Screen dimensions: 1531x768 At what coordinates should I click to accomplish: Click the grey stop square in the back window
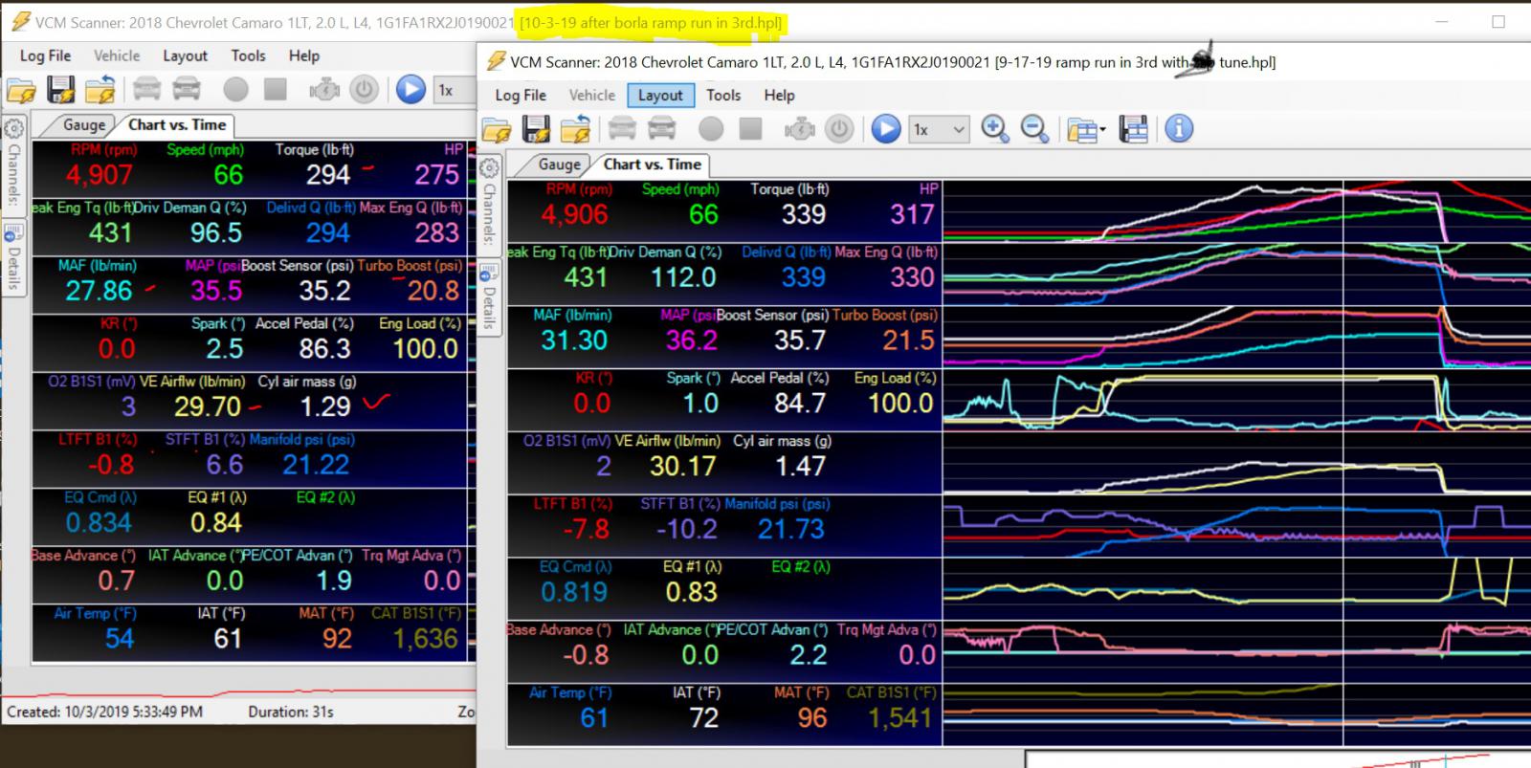point(276,89)
